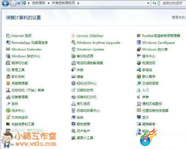Refresh the control panel view
Screen dimensions: 186x149
click(154, 3)
